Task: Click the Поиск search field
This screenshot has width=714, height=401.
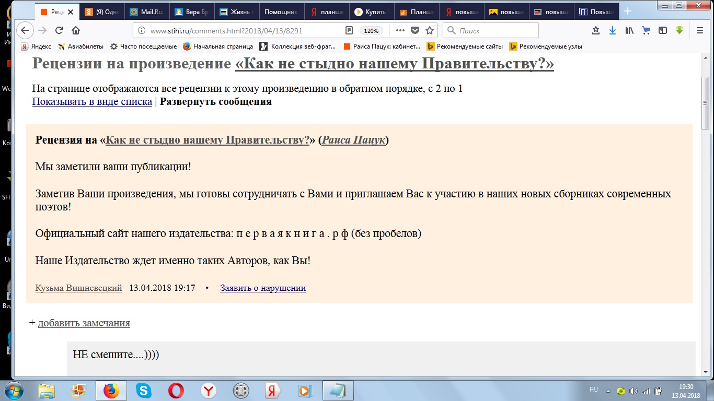Action: click(490, 30)
